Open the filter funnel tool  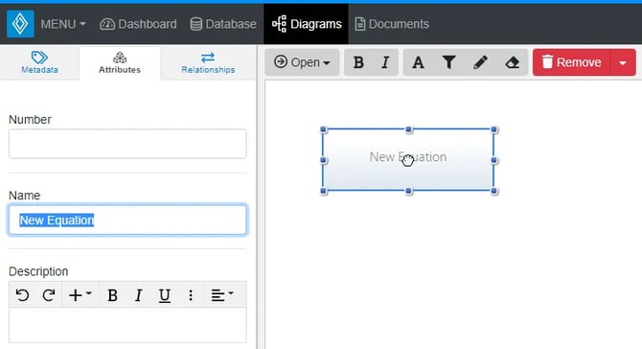(x=449, y=62)
